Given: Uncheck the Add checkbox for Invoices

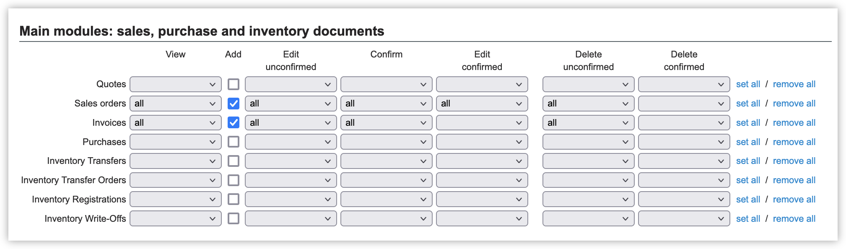Looking at the screenshot, I should [234, 123].
